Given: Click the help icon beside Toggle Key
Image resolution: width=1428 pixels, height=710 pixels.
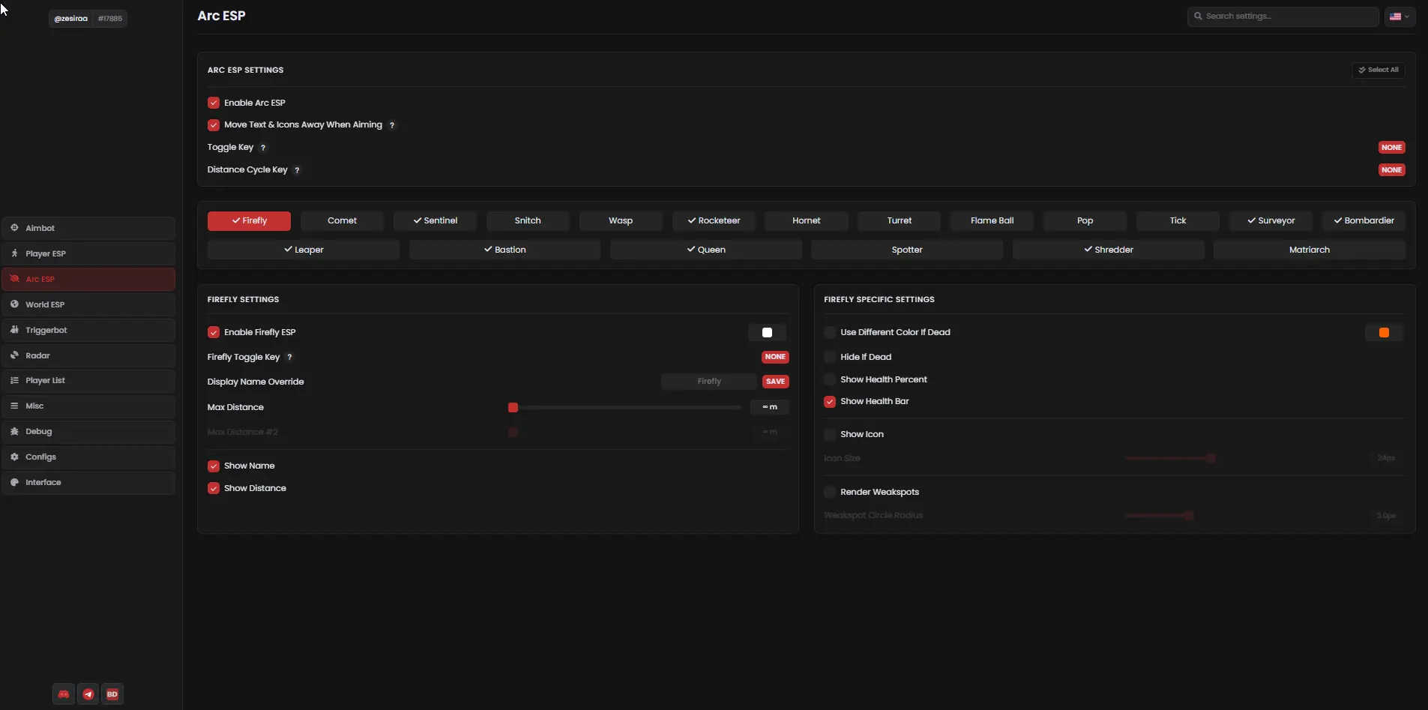Looking at the screenshot, I should click(x=263, y=148).
